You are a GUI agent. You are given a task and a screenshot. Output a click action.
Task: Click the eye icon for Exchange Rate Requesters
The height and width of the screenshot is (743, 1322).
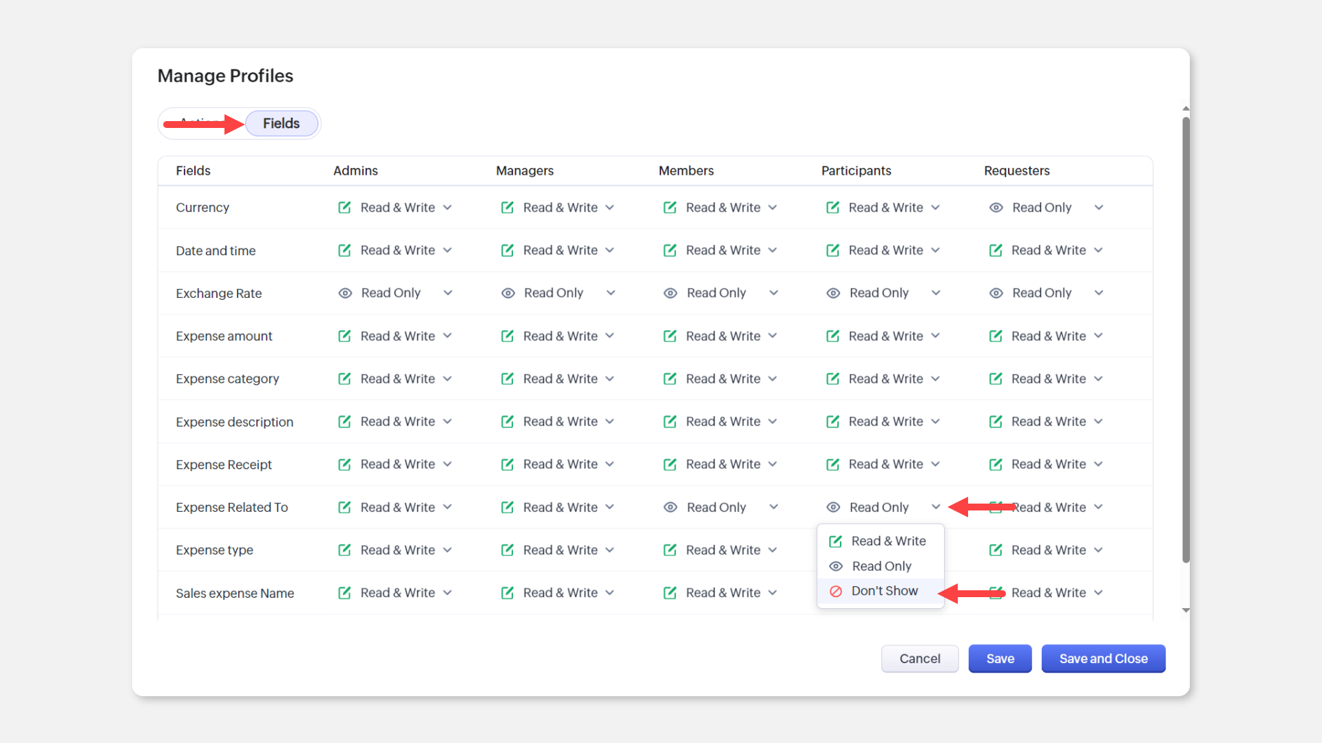996,293
